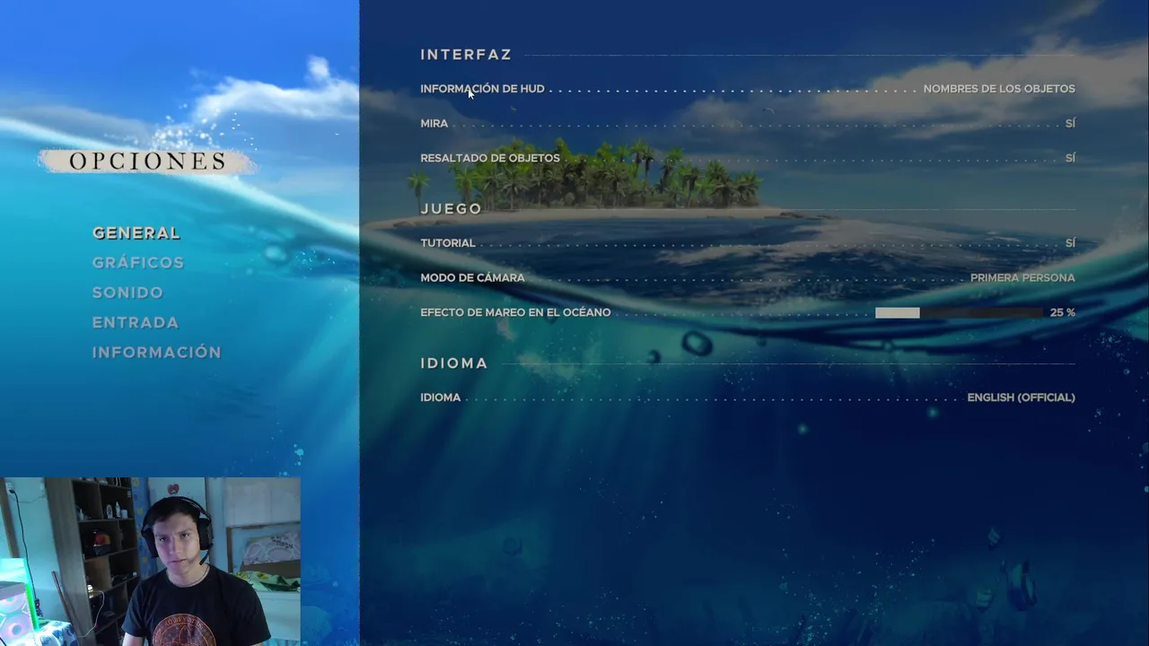Click the Opciones title banner
This screenshot has width=1149, height=646.
(x=147, y=161)
